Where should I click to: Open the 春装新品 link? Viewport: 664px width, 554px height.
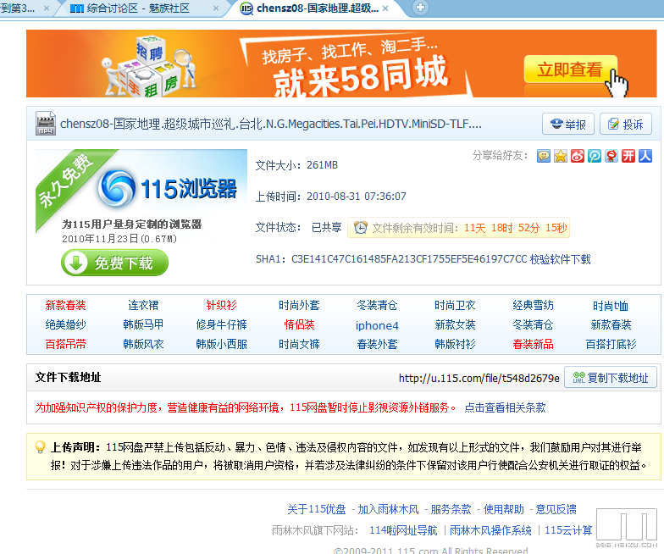click(x=533, y=344)
